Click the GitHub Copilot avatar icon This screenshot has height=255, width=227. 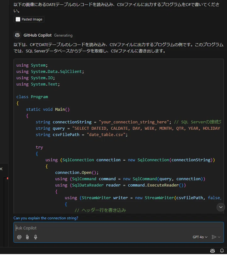click(17, 35)
